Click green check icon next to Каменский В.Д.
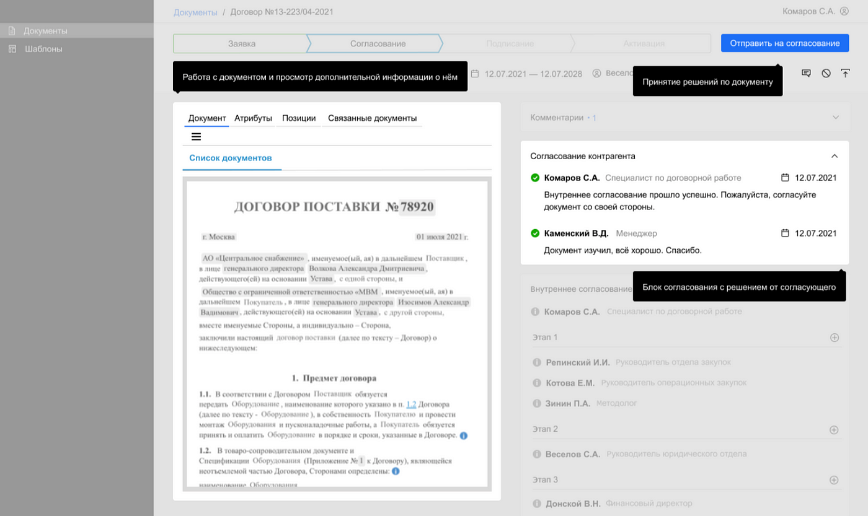 [535, 234]
